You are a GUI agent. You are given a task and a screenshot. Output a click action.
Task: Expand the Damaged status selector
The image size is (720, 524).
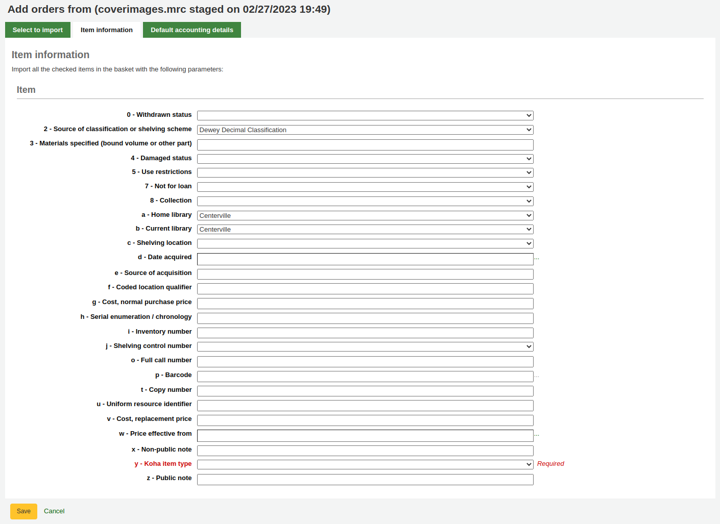365,158
